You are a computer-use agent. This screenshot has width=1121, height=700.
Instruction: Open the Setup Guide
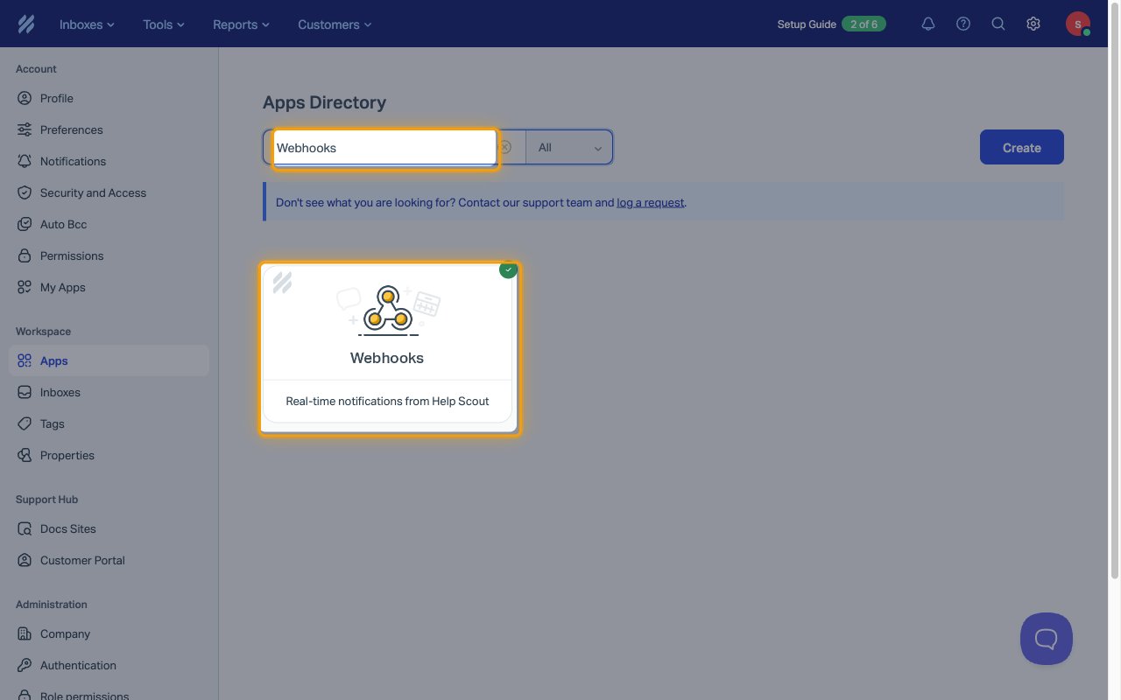807,24
